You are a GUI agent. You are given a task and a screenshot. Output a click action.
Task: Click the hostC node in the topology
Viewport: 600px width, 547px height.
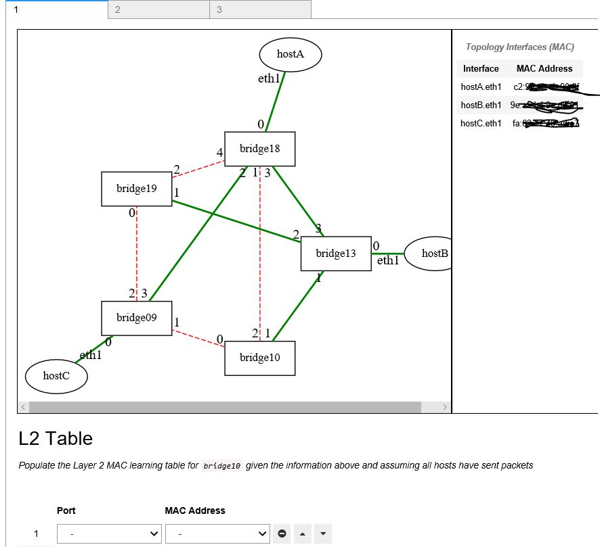tap(56, 375)
